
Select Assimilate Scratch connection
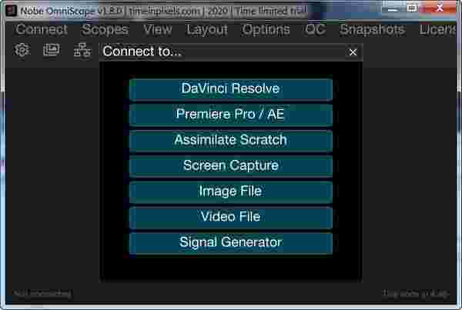pyautogui.click(x=231, y=141)
